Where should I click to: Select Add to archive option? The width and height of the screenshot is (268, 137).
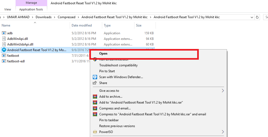[111, 97]
